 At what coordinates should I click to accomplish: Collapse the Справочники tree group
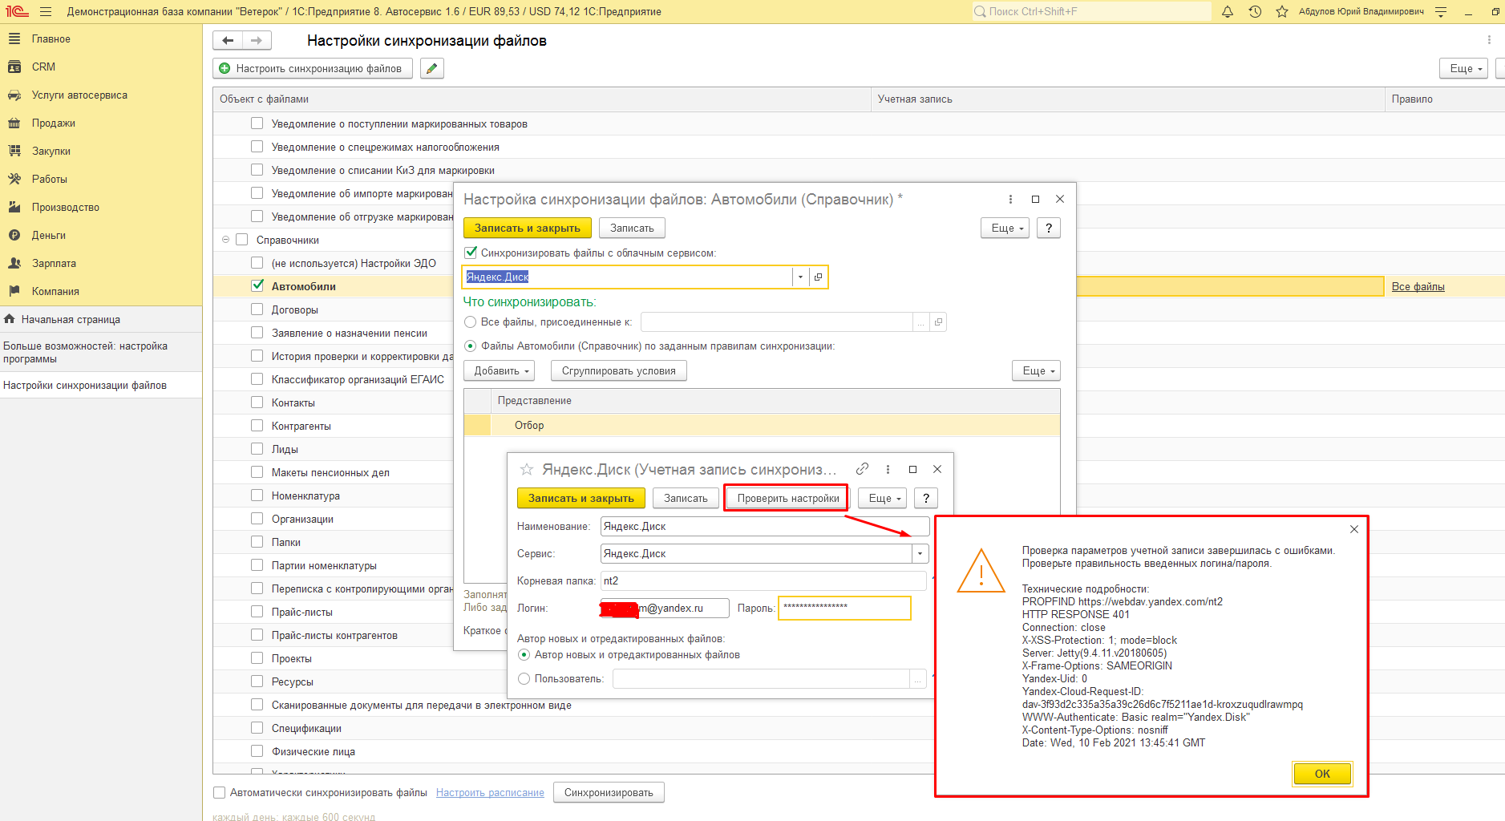point(225,239)
